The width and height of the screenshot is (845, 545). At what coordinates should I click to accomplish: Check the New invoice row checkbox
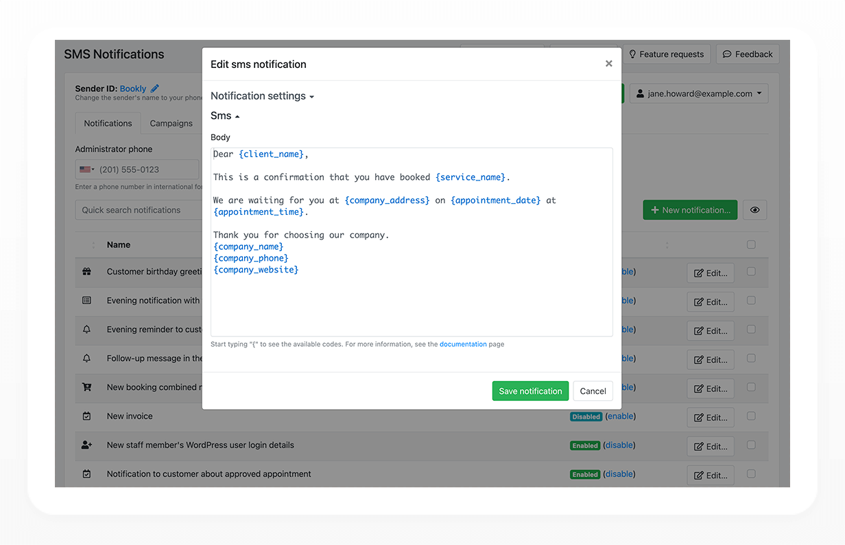(x=751, y=416)
